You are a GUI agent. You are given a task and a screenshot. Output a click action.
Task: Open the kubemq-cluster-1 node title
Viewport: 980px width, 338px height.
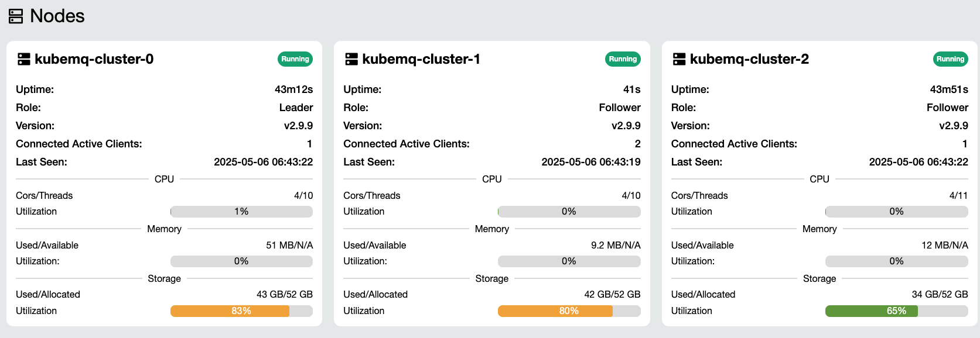pyautogui.click(x=421, y=59)
